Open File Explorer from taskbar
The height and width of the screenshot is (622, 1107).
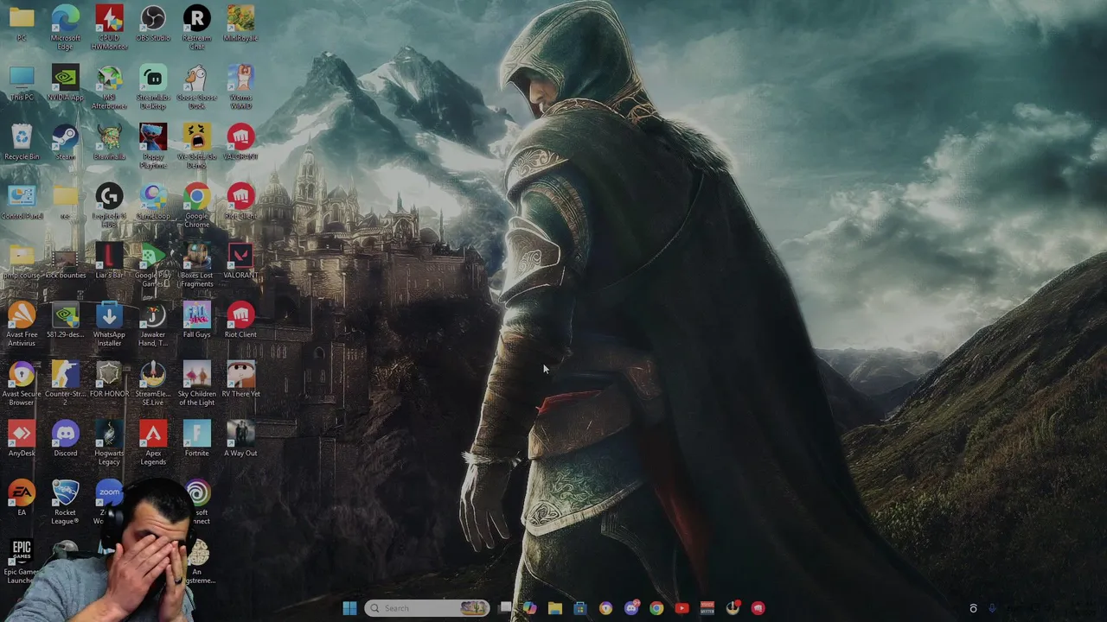click(555, 608)
